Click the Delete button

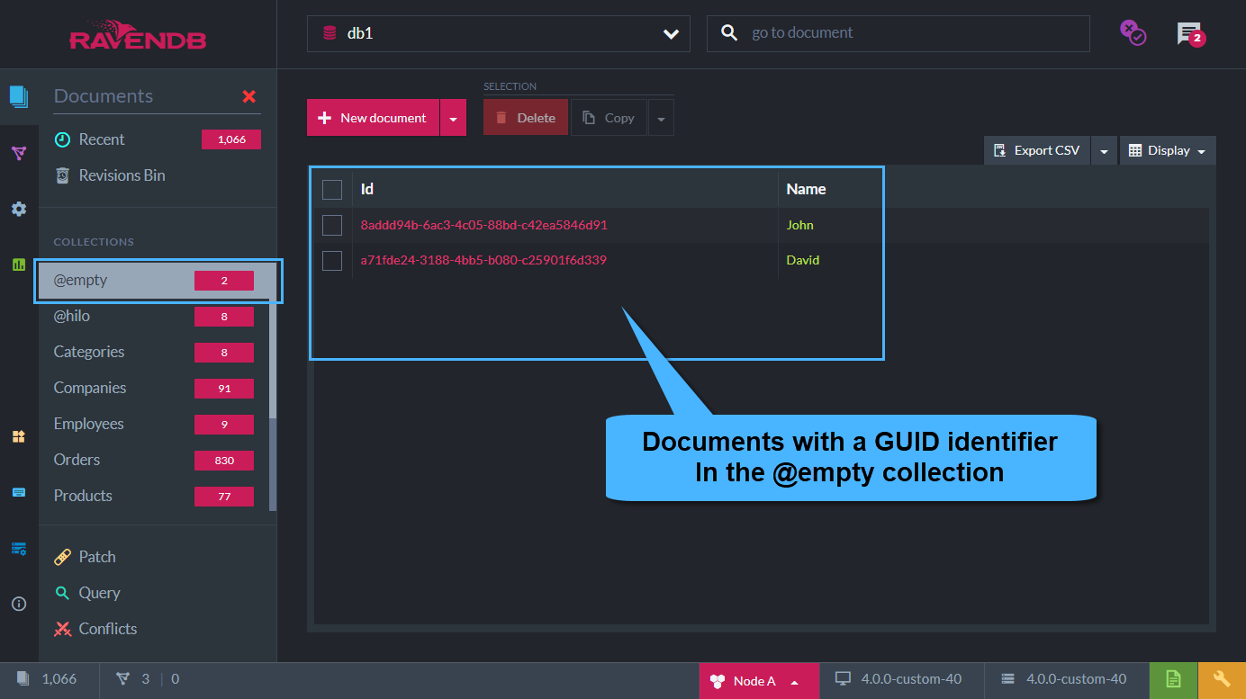click(526, 118)
